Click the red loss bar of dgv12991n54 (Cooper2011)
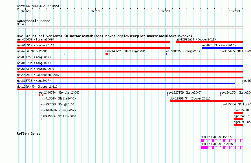Viewport: 251px width, 163px height. (206, 101)
